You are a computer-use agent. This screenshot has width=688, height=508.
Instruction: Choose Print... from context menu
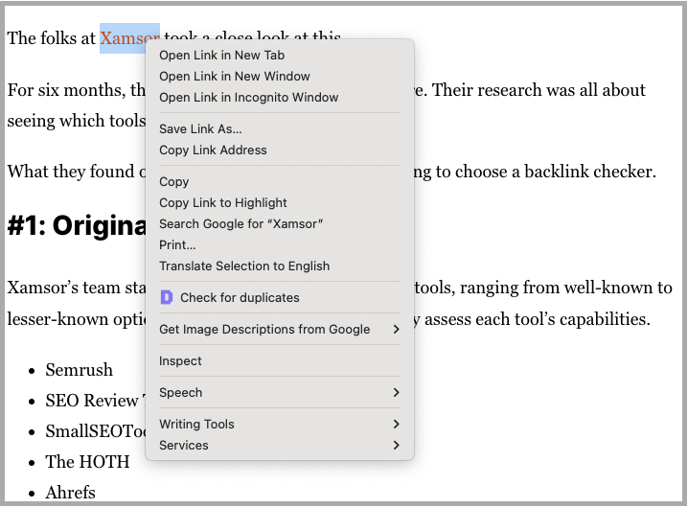(280, 245)
